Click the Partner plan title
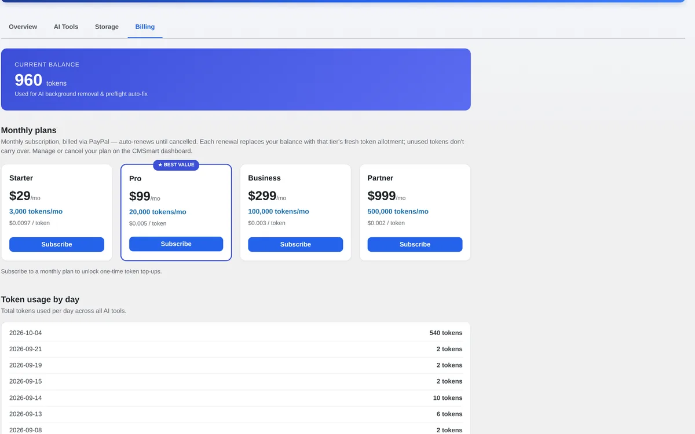 click(381, 178)
